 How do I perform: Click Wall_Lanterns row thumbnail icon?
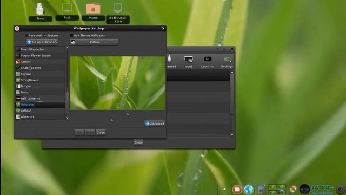pos(18,99)
